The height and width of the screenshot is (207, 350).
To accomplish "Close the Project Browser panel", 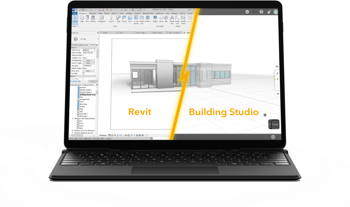I will (x=97, y=85).
